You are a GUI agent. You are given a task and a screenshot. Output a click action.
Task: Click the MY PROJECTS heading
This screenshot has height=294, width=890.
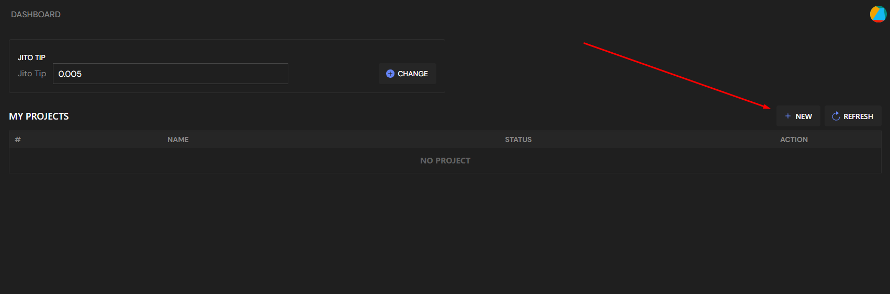[39, 116]
